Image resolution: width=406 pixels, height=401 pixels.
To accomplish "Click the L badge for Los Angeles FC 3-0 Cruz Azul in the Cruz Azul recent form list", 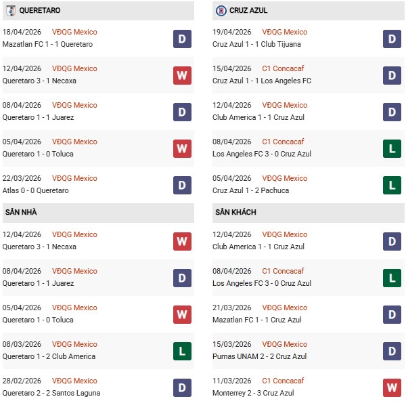I will point(392,148).
